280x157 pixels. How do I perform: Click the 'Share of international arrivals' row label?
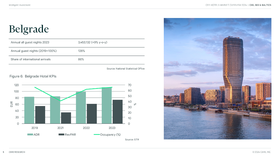coord(31,59)
